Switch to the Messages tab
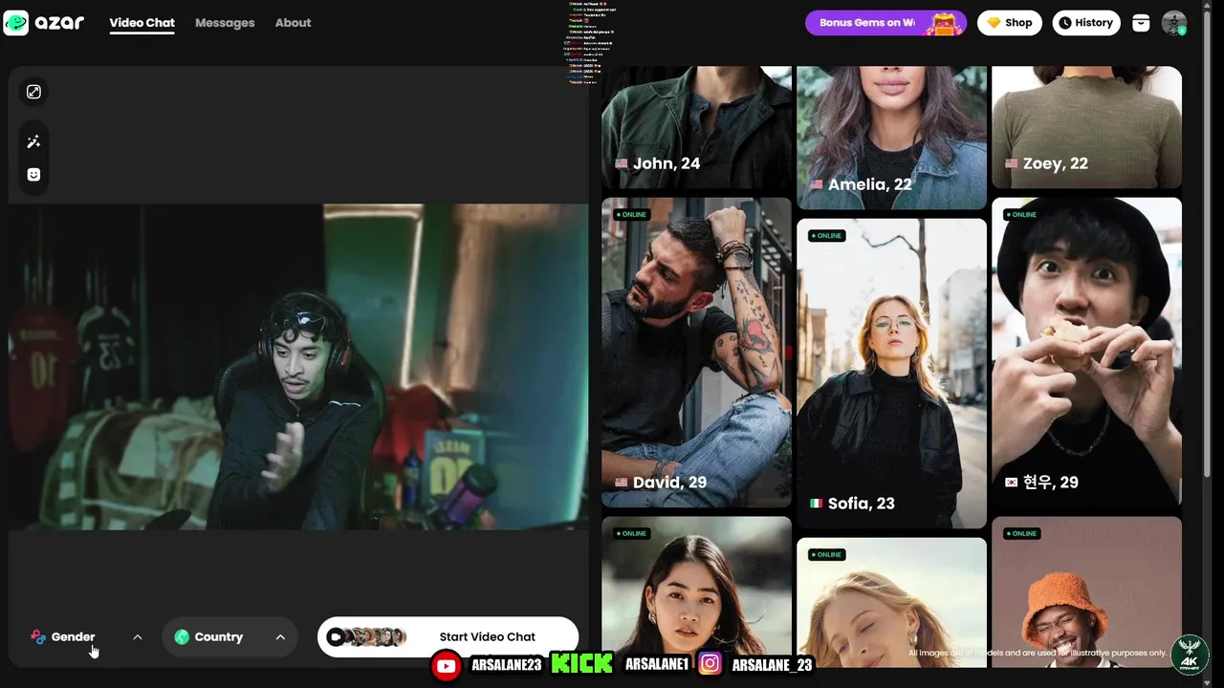The image size is (1224, 688). 225,23
